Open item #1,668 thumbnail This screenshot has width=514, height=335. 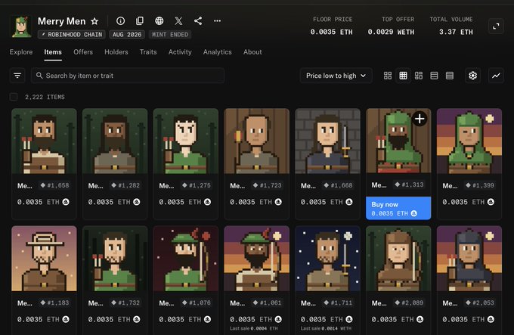tap(327, 141)
